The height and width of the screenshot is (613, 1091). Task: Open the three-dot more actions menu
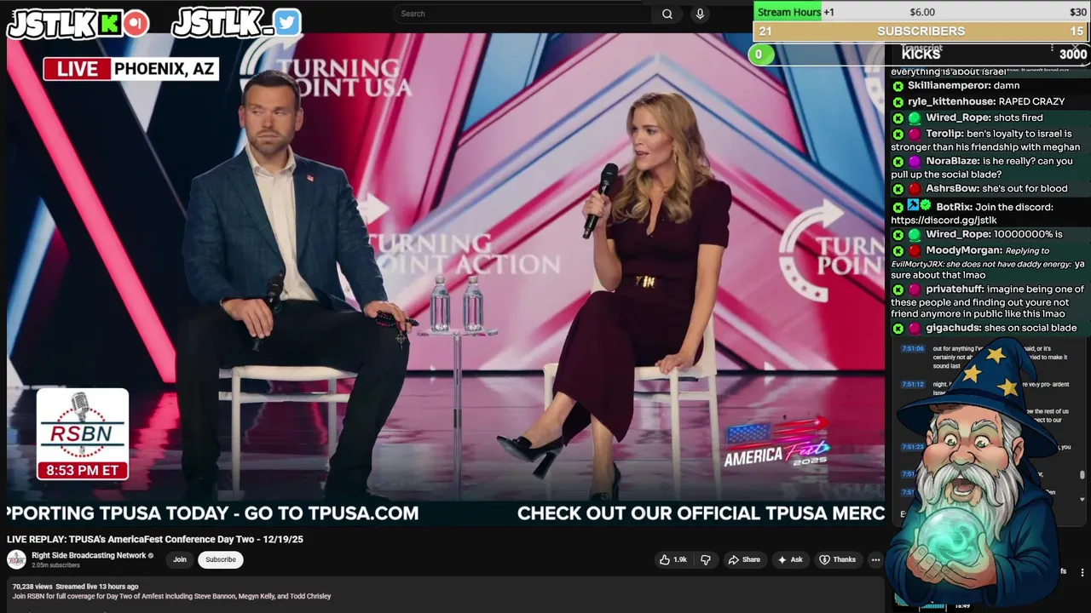click(x=875, y=559)
